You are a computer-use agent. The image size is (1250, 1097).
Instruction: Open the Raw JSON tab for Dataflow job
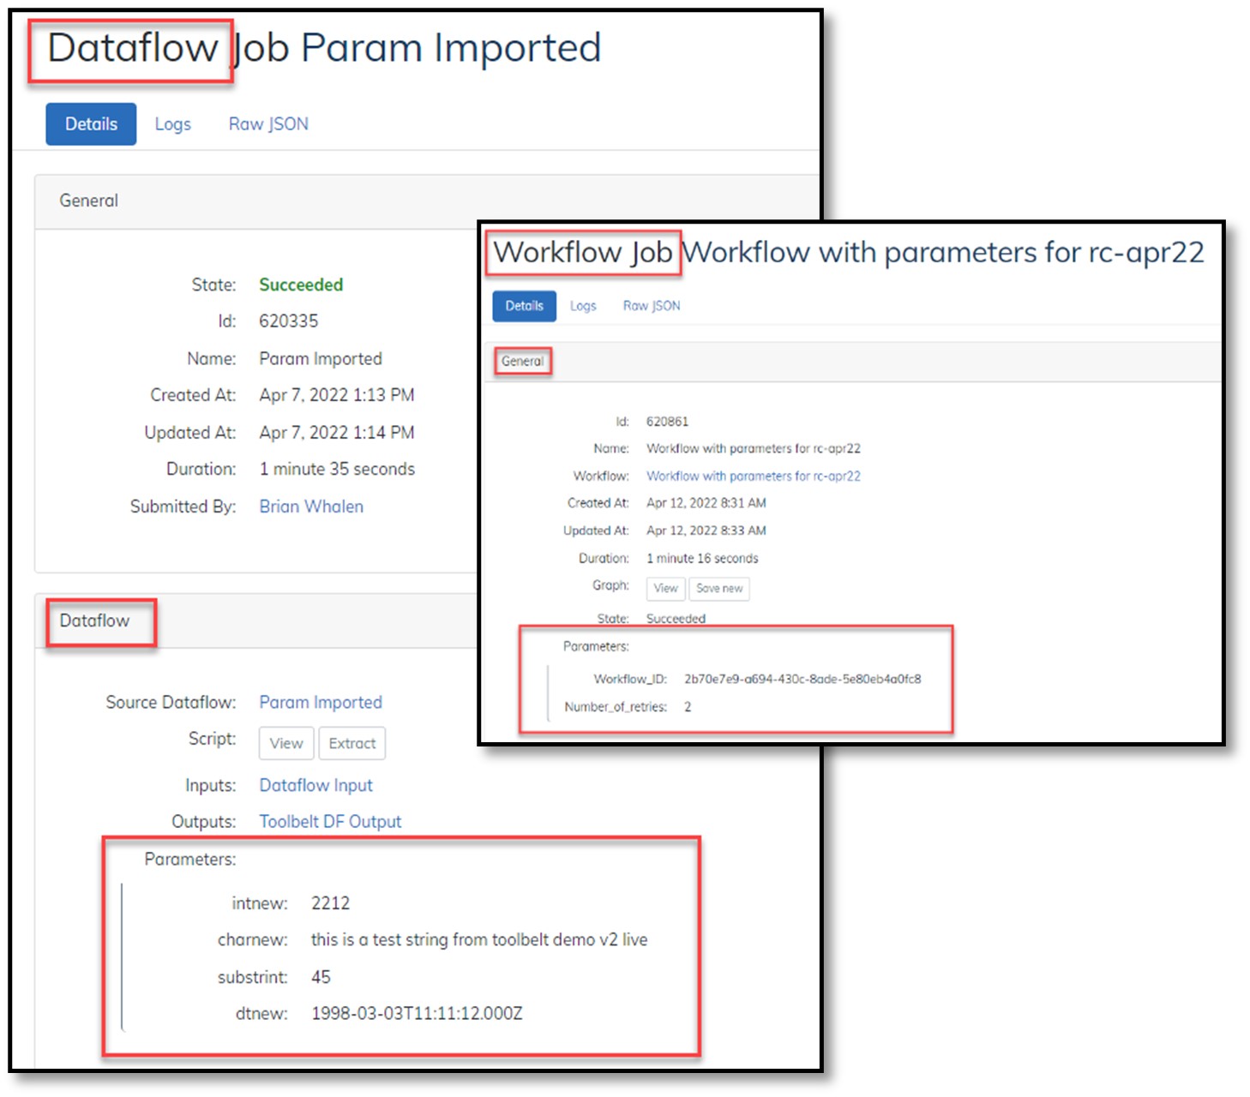(x=267, y=123)
